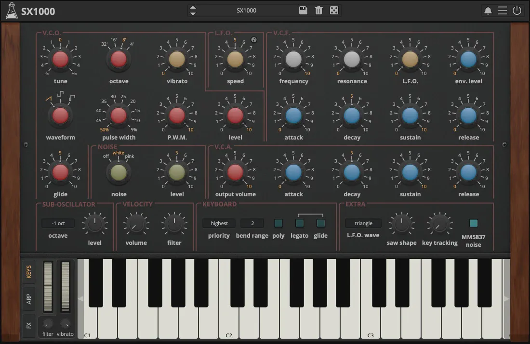The image size is (530, 344).
Task: Open the hamburger menu icon
Action: [x=503, y=11]
